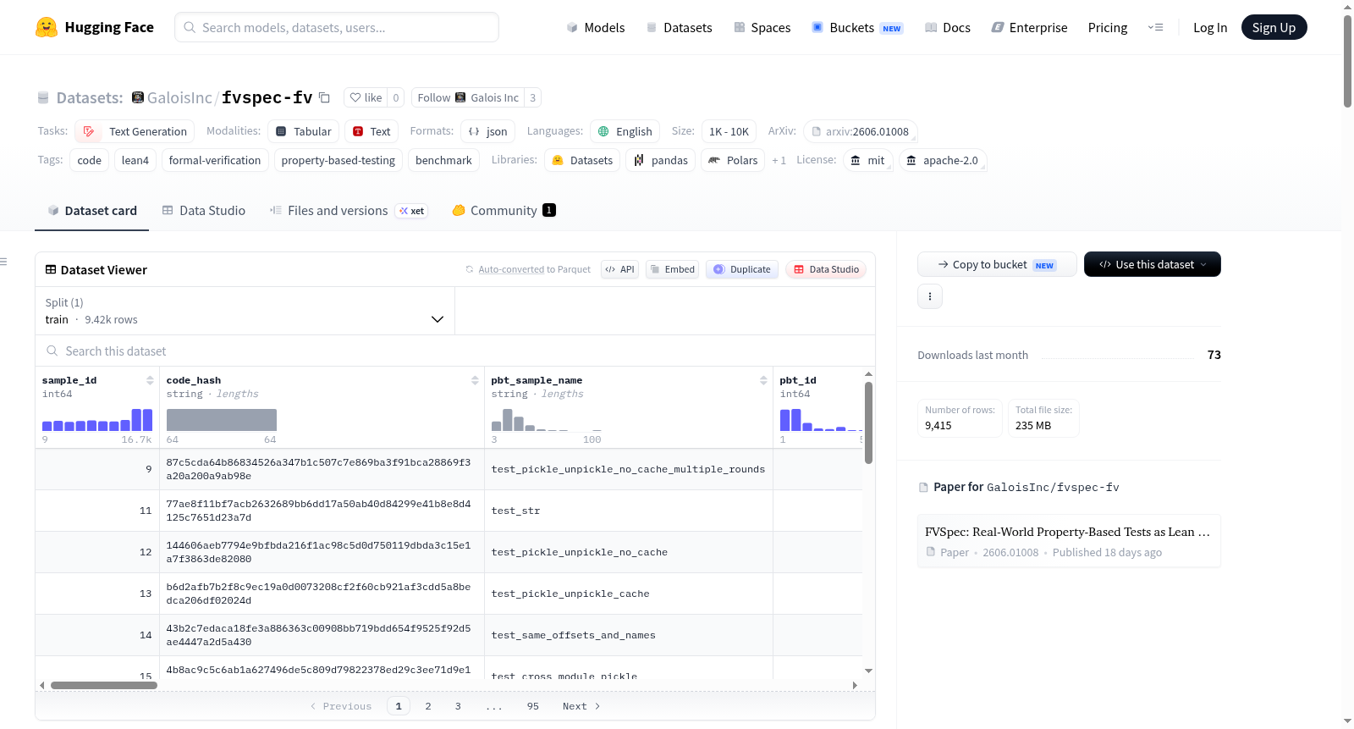Open the navigation overflow menu icon
This screenshot has height=729, width=1354.
pos(1155,27)
